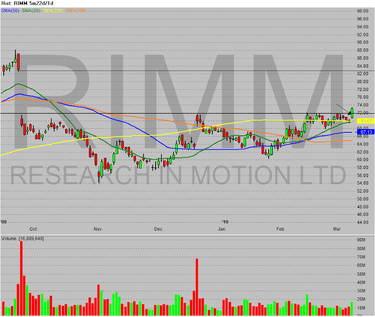Click the 74.00 price axis label
This screenshot has width=375, height=317.
(362, 105)
